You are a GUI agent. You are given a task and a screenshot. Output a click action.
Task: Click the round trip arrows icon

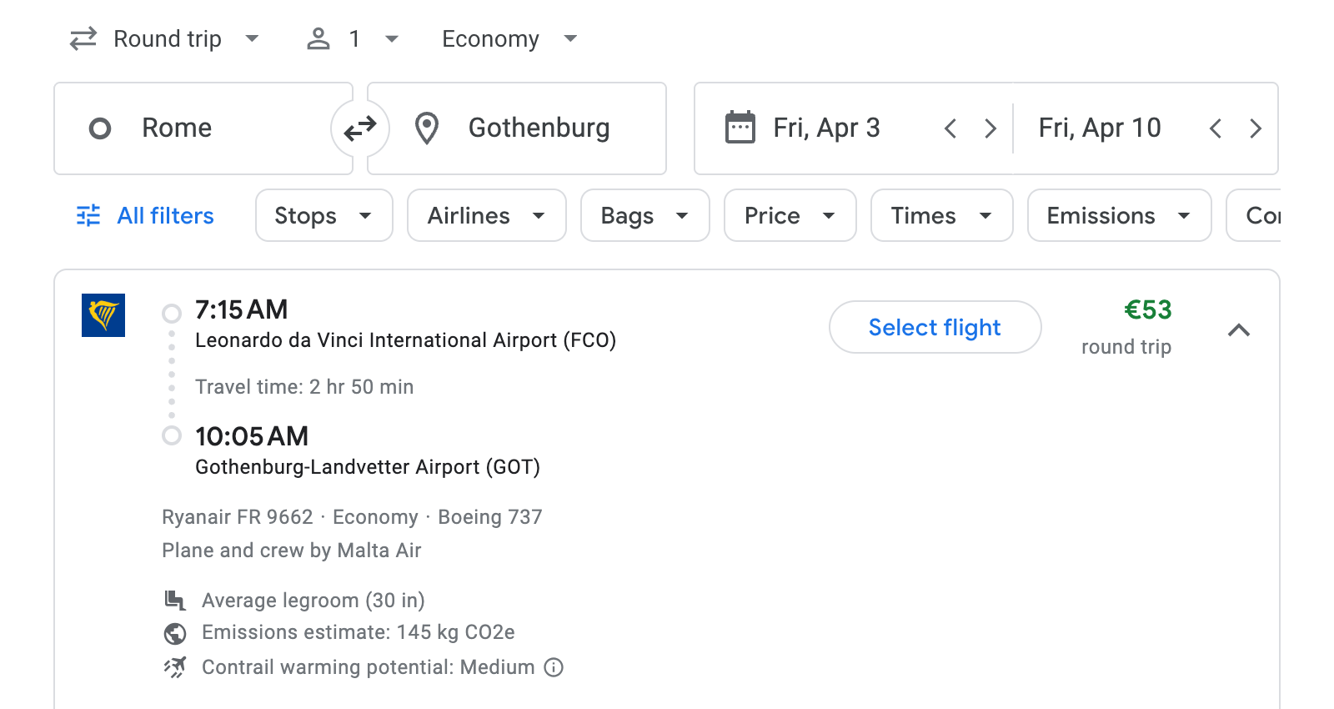tap(82, 38)
